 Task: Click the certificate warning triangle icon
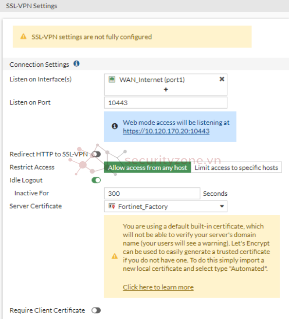click(x=115, y=256)
